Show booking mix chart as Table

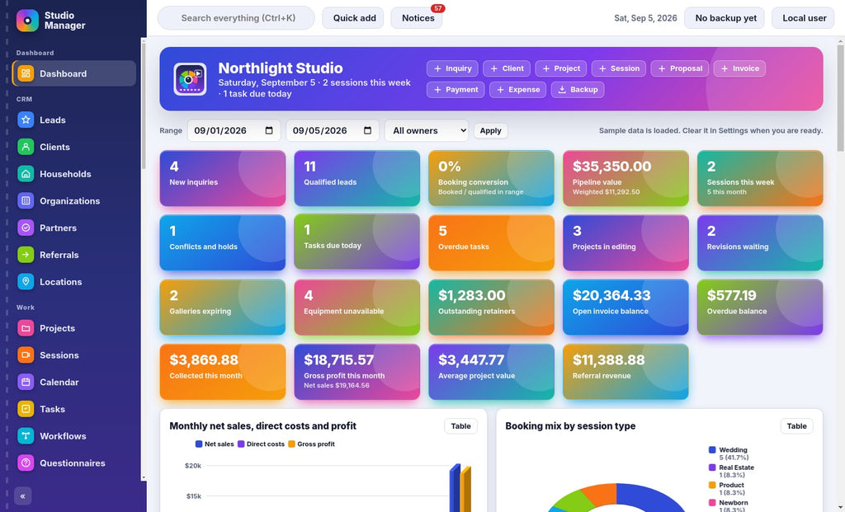tap(796, 426)
